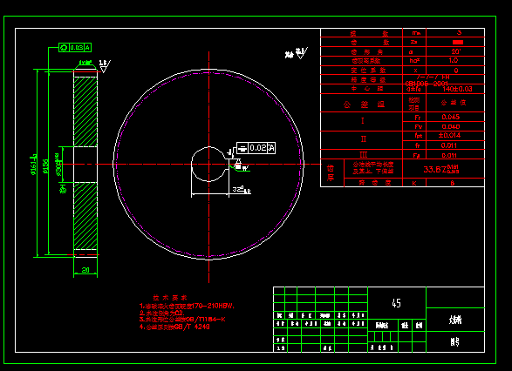Select material '45' in the title block

396,303
